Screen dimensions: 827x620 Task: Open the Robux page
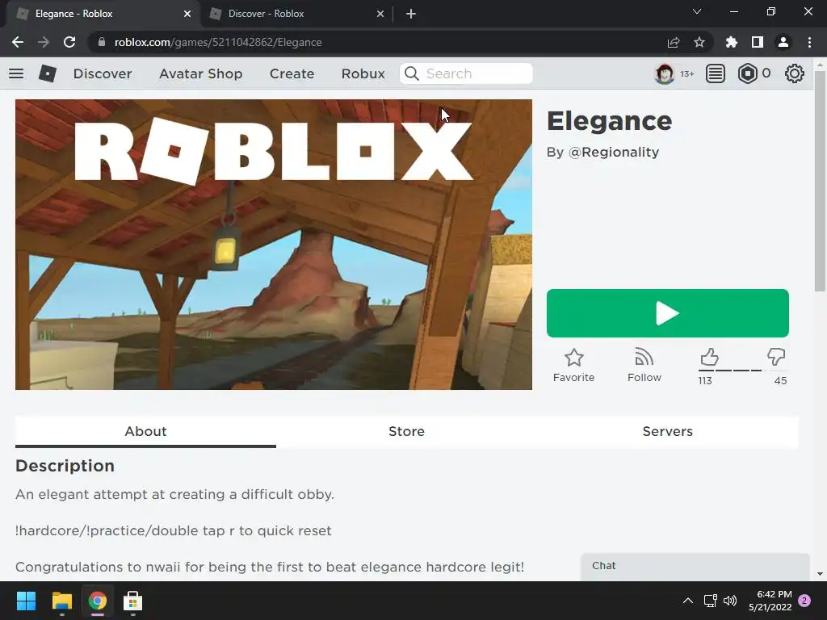click(x=363, y=73)
